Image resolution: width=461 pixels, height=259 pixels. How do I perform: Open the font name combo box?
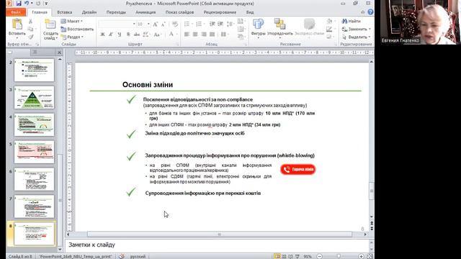click(x=117, y=24)
